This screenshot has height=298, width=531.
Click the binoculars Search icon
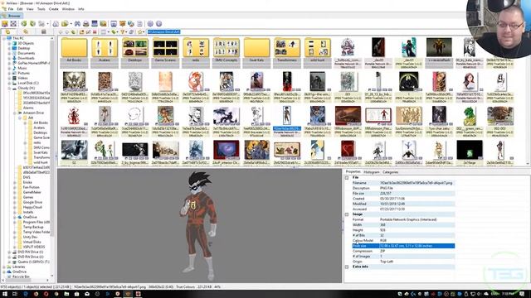tap(77, 24)
